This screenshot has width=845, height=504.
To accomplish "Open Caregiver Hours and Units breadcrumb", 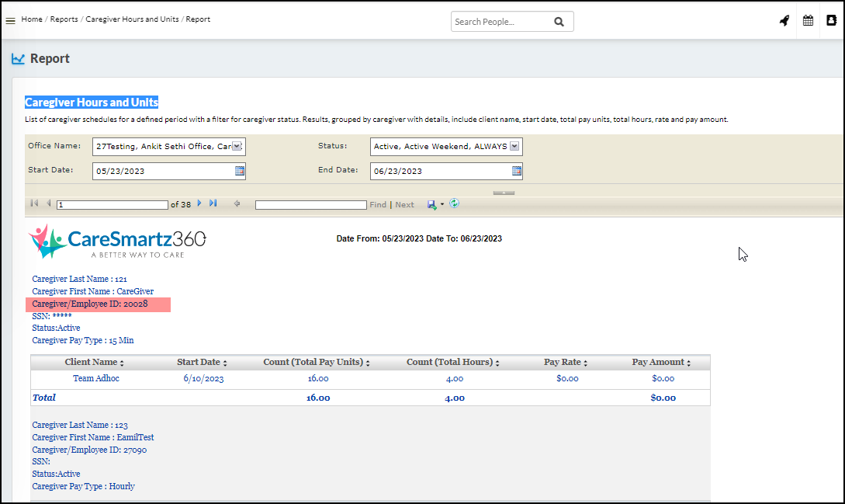I will [132, 19].
